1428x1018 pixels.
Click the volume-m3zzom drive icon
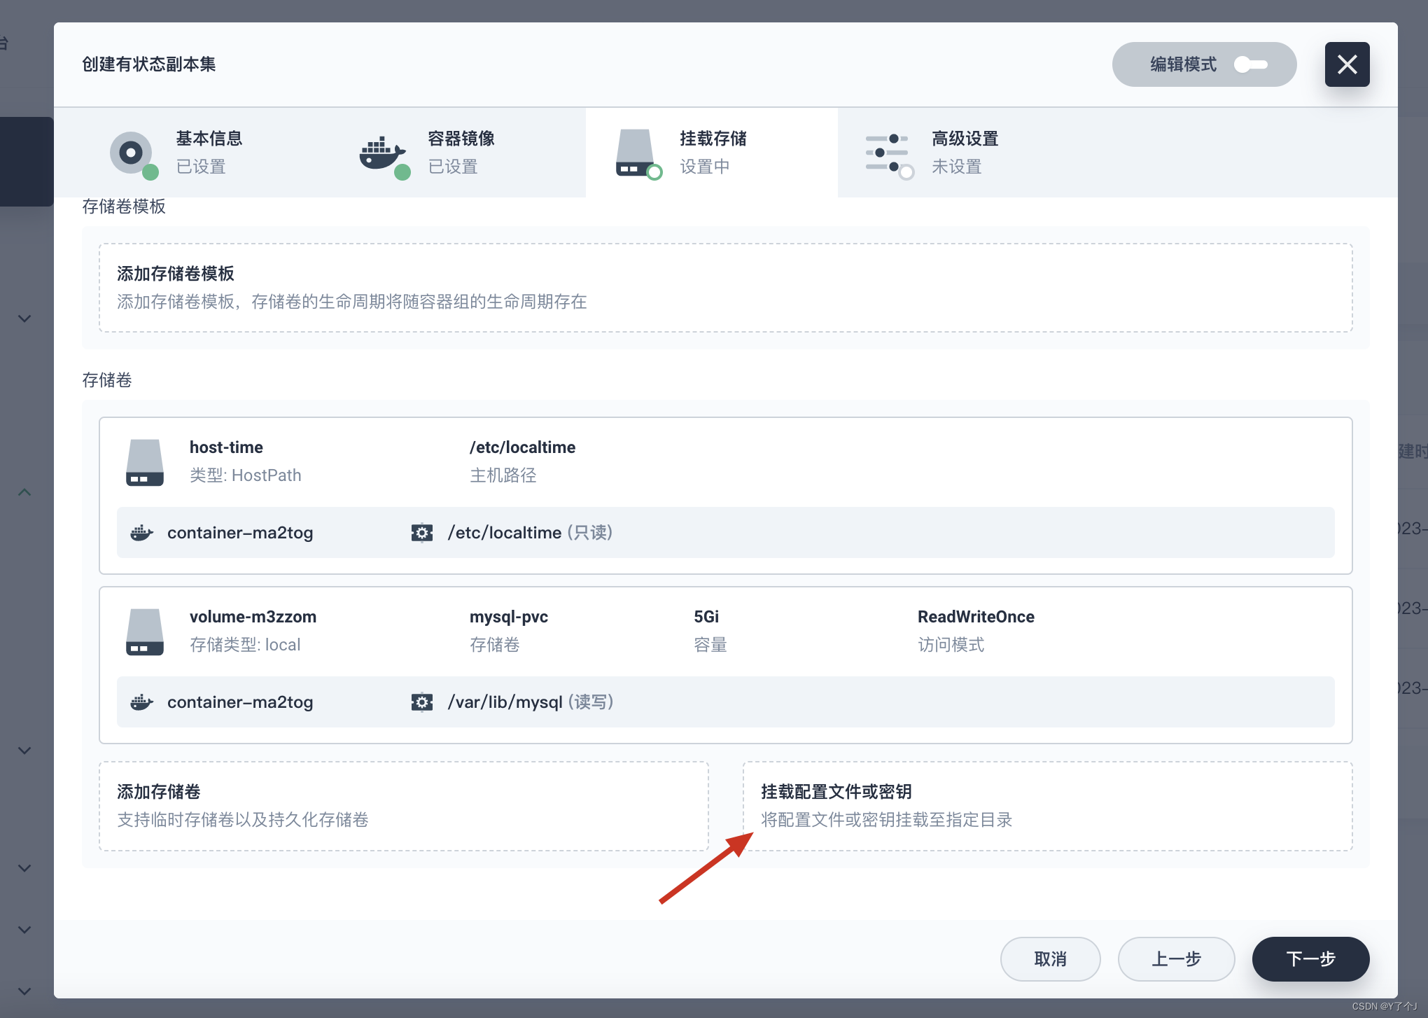point(145,632)
